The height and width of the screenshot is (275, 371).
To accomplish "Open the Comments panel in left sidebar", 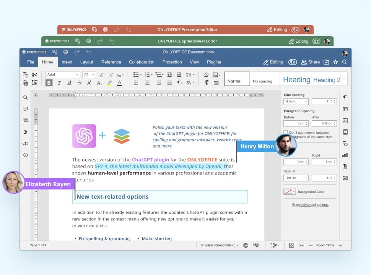I will [25, 109].
